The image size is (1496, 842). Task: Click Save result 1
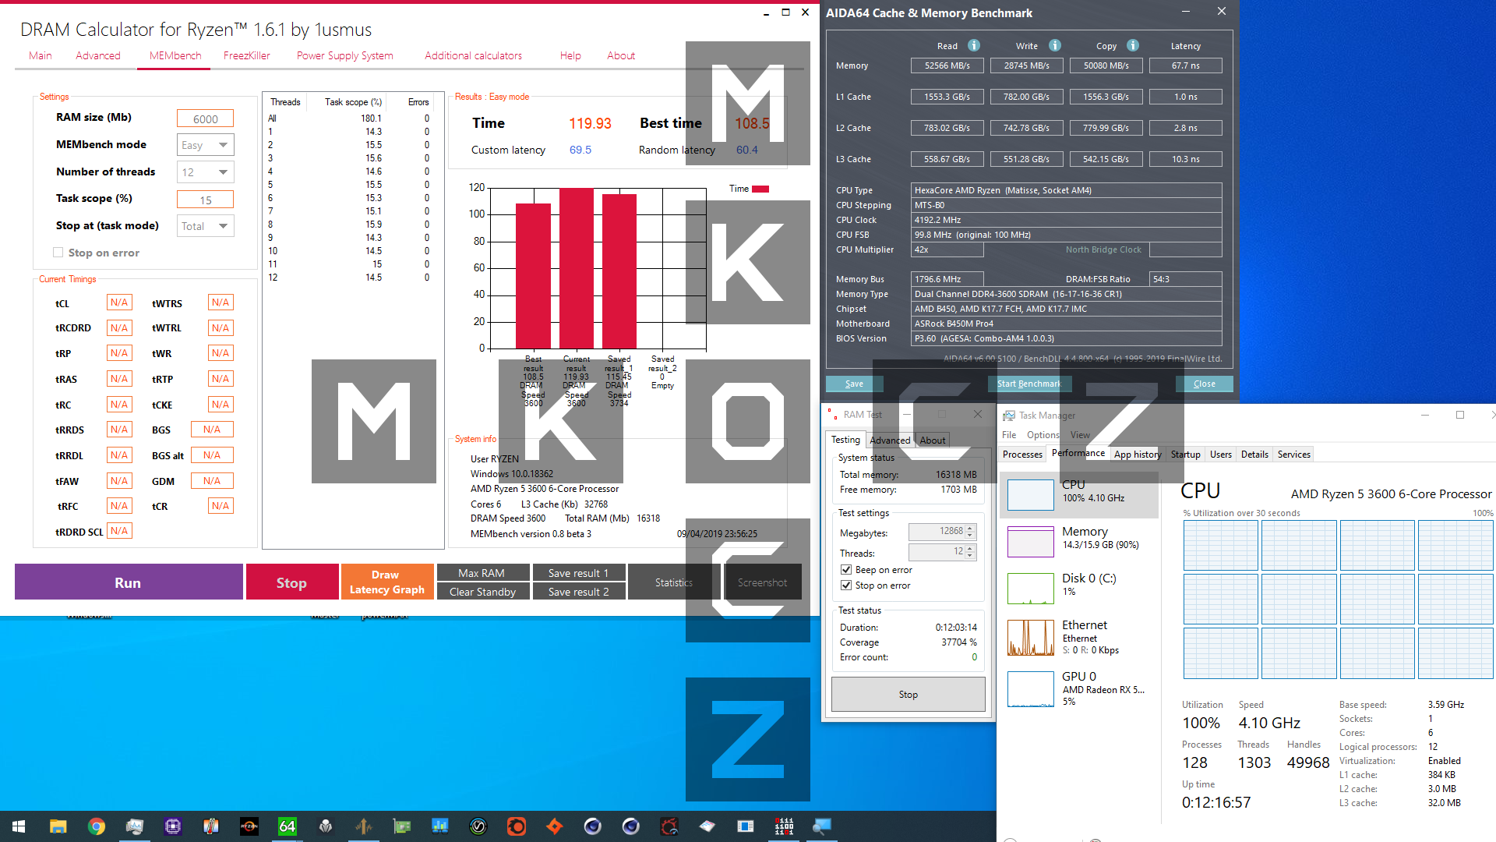point(578,573)
